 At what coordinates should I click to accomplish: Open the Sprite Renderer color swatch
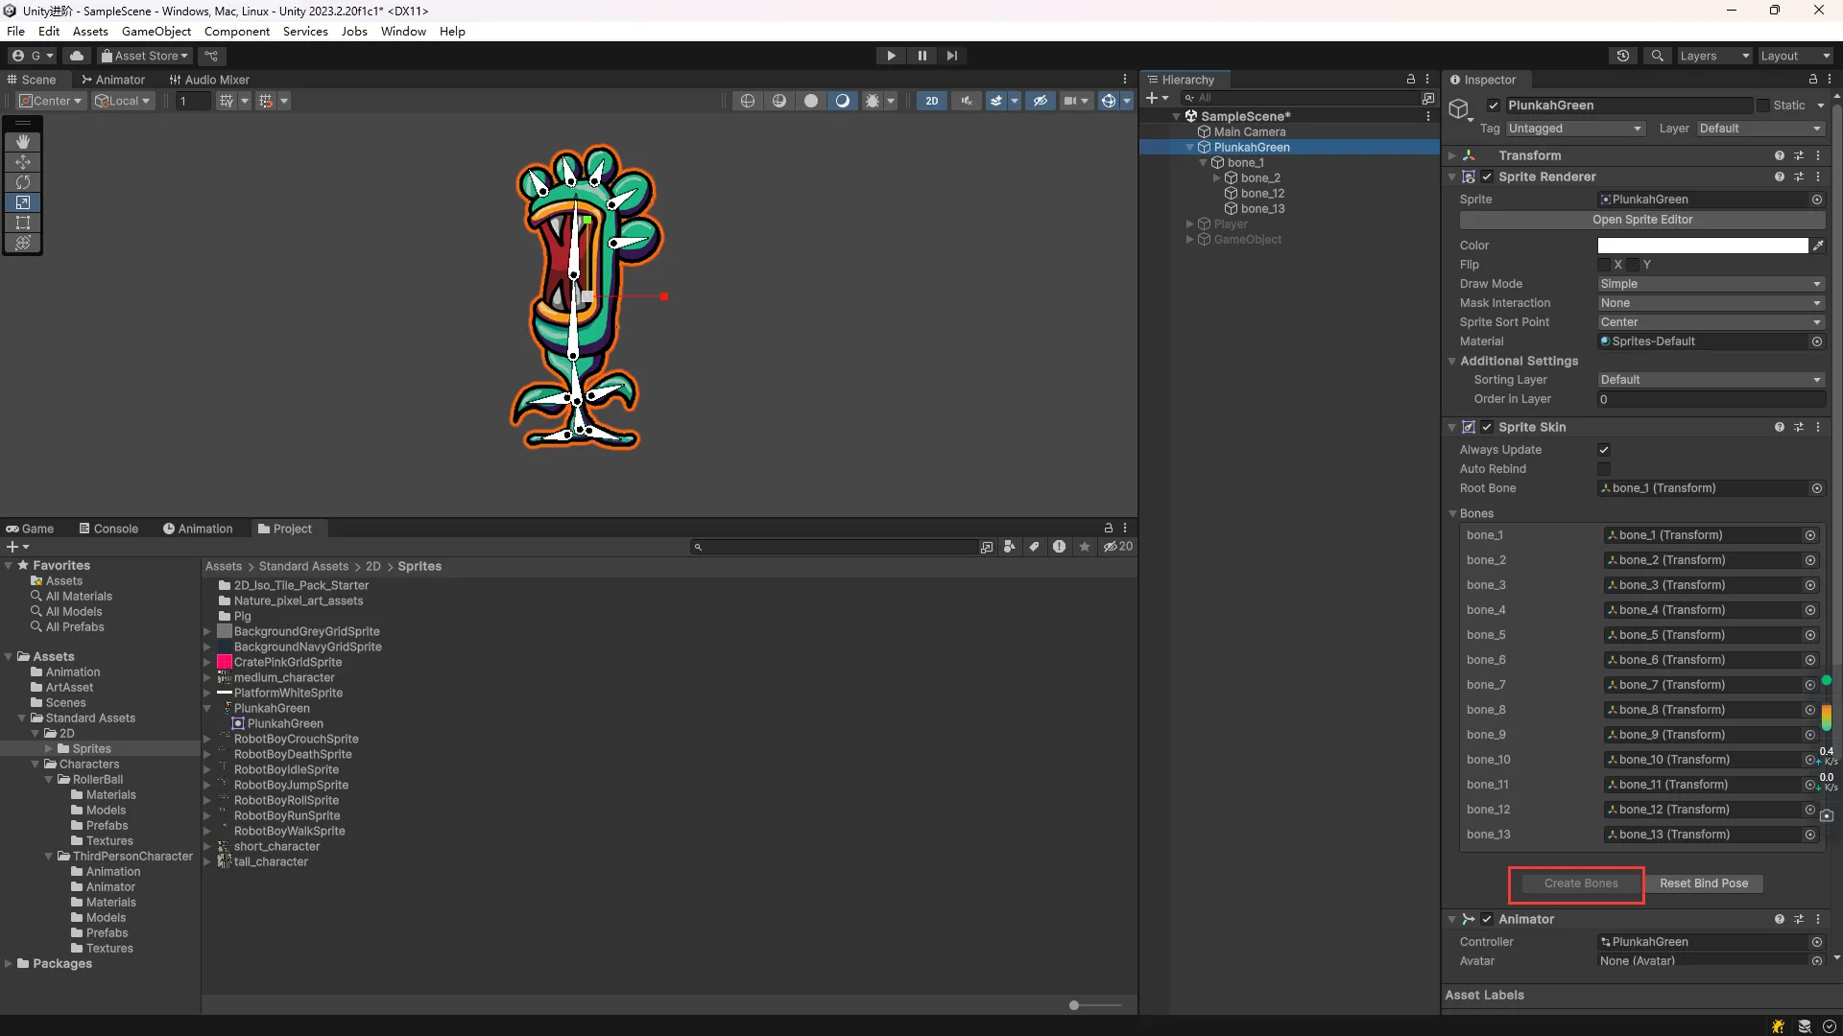point(1702,246)
